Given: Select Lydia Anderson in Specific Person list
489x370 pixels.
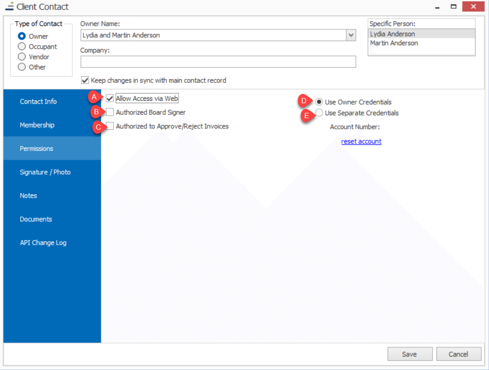Looking at the screenshot, I should click(421, 34).
